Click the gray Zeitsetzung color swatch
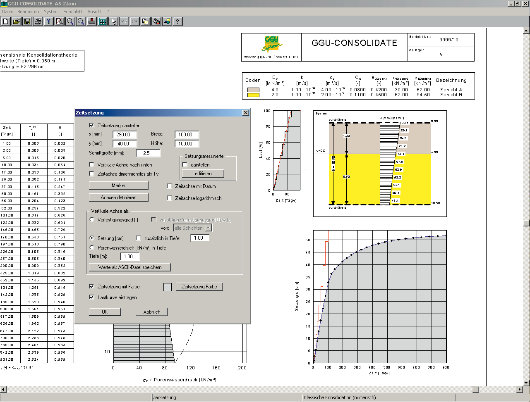The width and height of the screenshot is (530, 402). pos(168,287)
